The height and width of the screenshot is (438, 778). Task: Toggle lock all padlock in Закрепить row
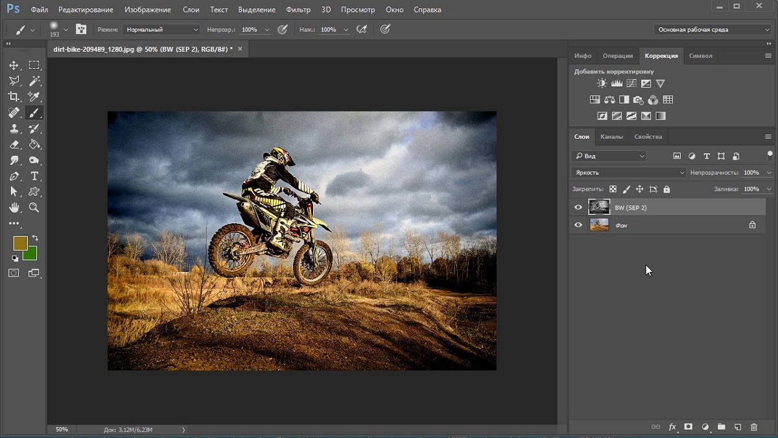click(x=666, y=189)
